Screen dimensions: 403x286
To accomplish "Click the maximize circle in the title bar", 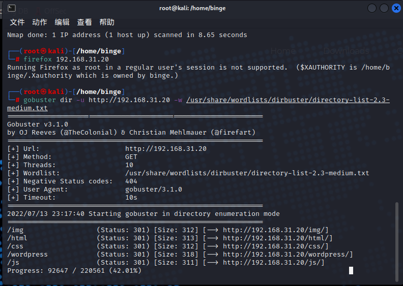I will (x=384, y=8).
